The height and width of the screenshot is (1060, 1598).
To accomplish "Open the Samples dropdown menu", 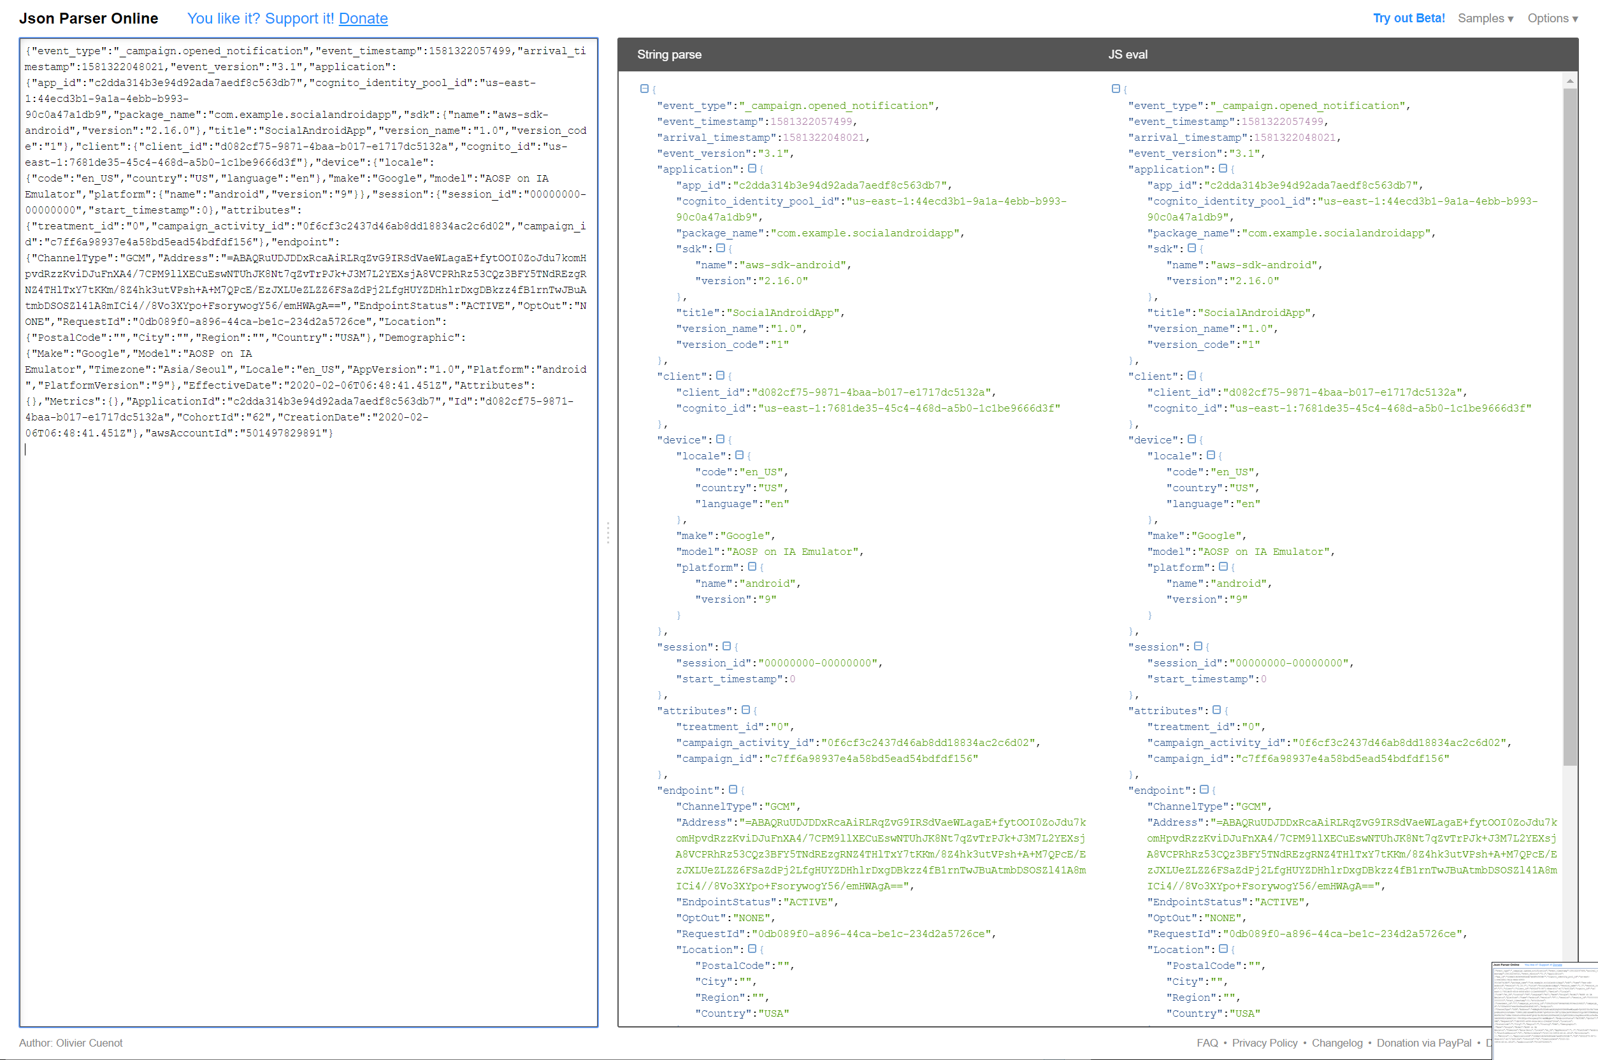I will pos(1485,18).
